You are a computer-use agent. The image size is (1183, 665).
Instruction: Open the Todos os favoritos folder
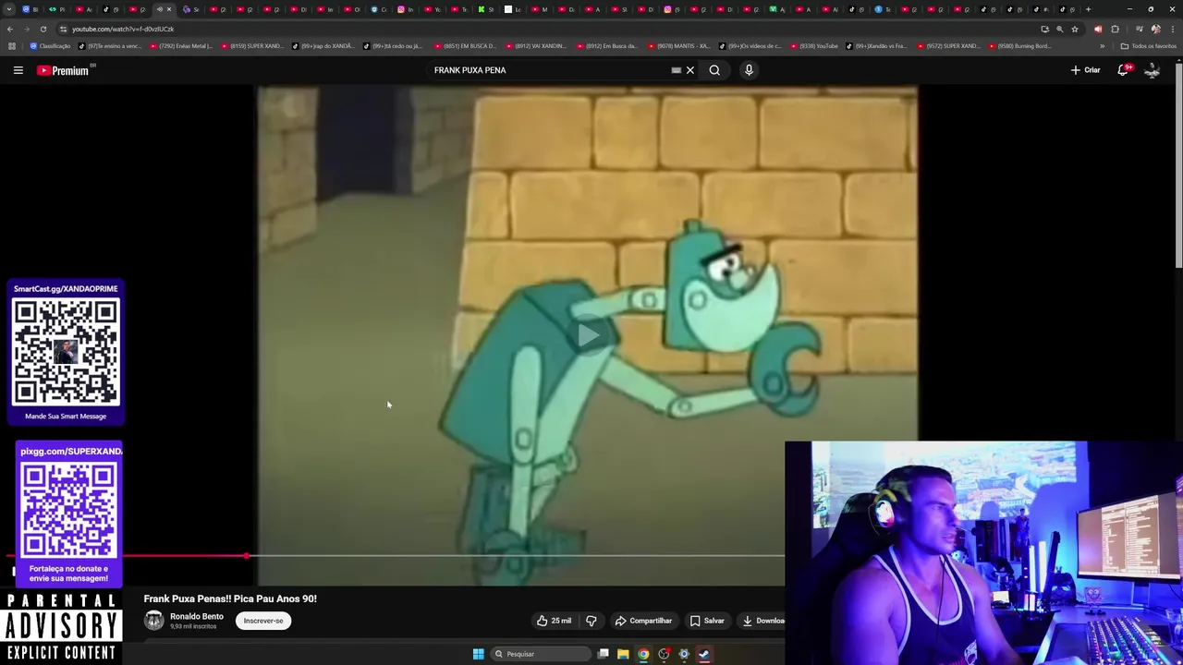coord(1149,46)
